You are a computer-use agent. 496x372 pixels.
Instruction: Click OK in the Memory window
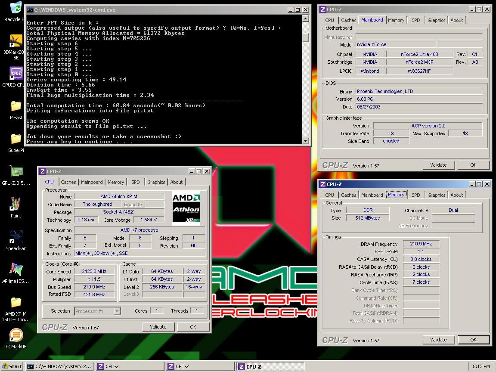[473, 340]
